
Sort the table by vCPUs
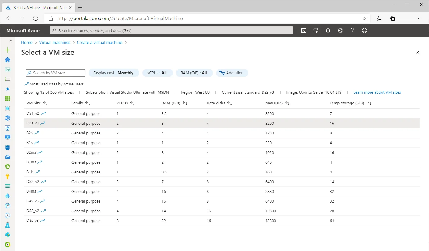click(133, 103)
